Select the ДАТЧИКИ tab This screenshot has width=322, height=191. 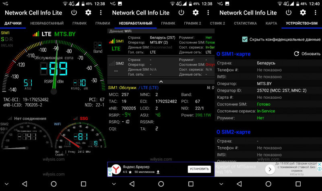[x=13, y=23]
